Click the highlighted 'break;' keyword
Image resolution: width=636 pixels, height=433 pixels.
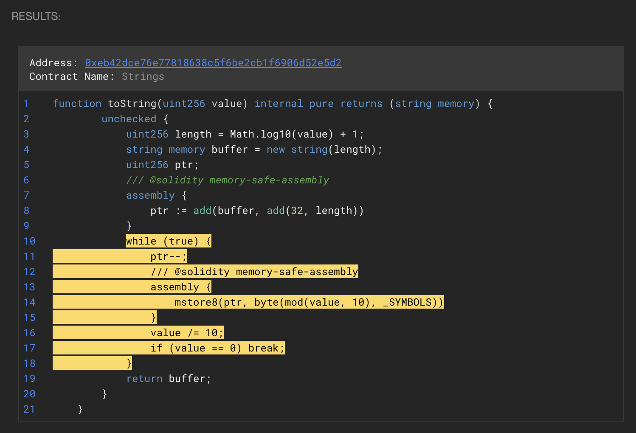pos(266,348)
